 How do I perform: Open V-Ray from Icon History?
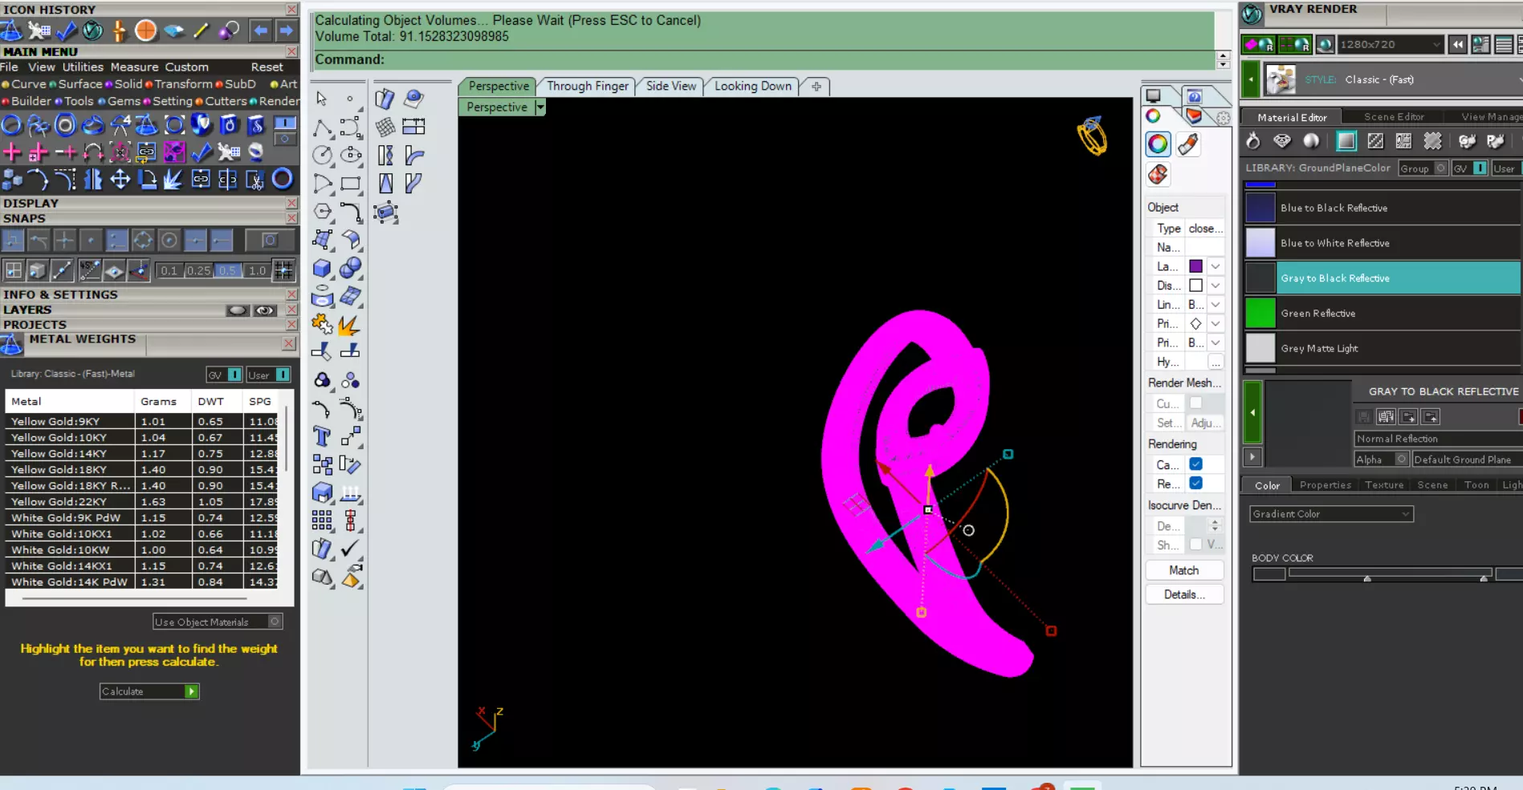coord(93,30)
